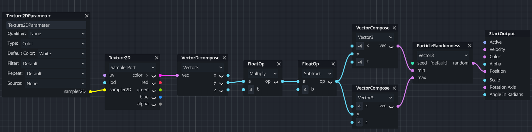The height and width of the screenshot is (132, 532).
Task: Edit the x value 4 in bottom VectorCompose
Action: point(359,106)
